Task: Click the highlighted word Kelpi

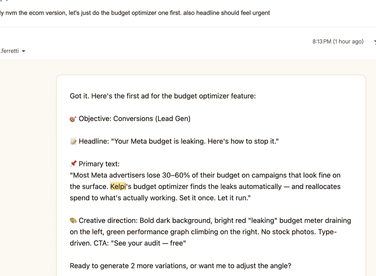Action: [x=118, y=186]
